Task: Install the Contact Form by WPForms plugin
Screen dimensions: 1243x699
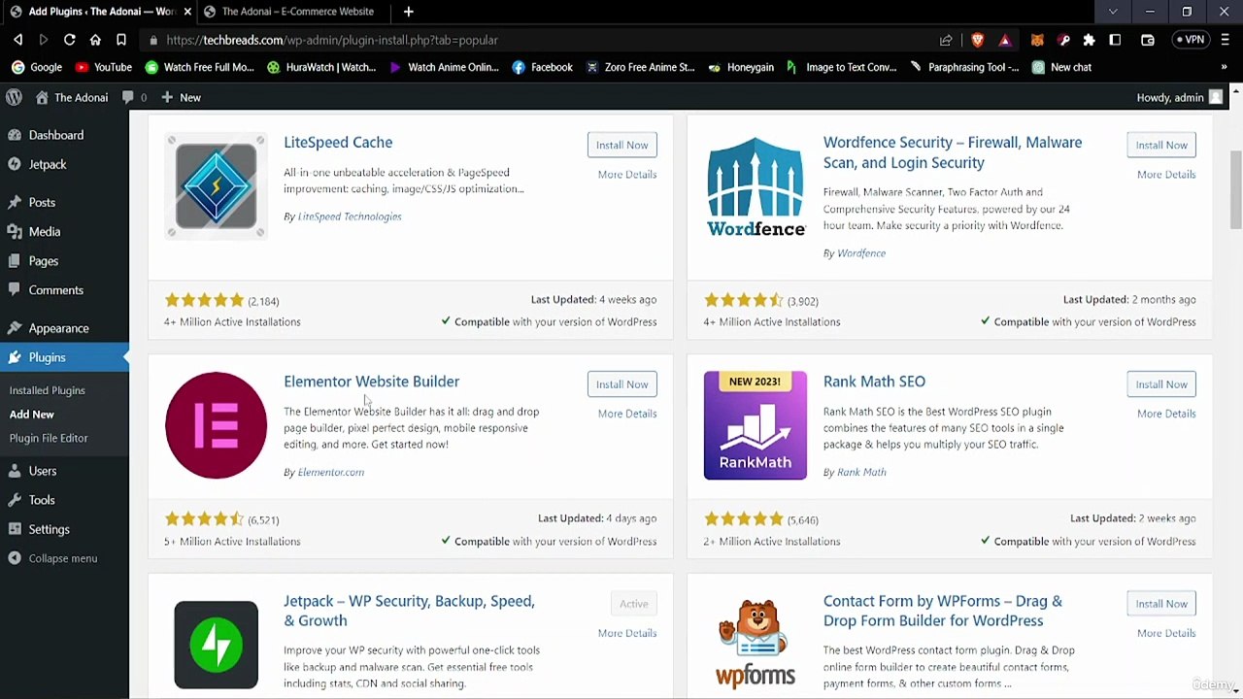Action: coord(1161,604)
